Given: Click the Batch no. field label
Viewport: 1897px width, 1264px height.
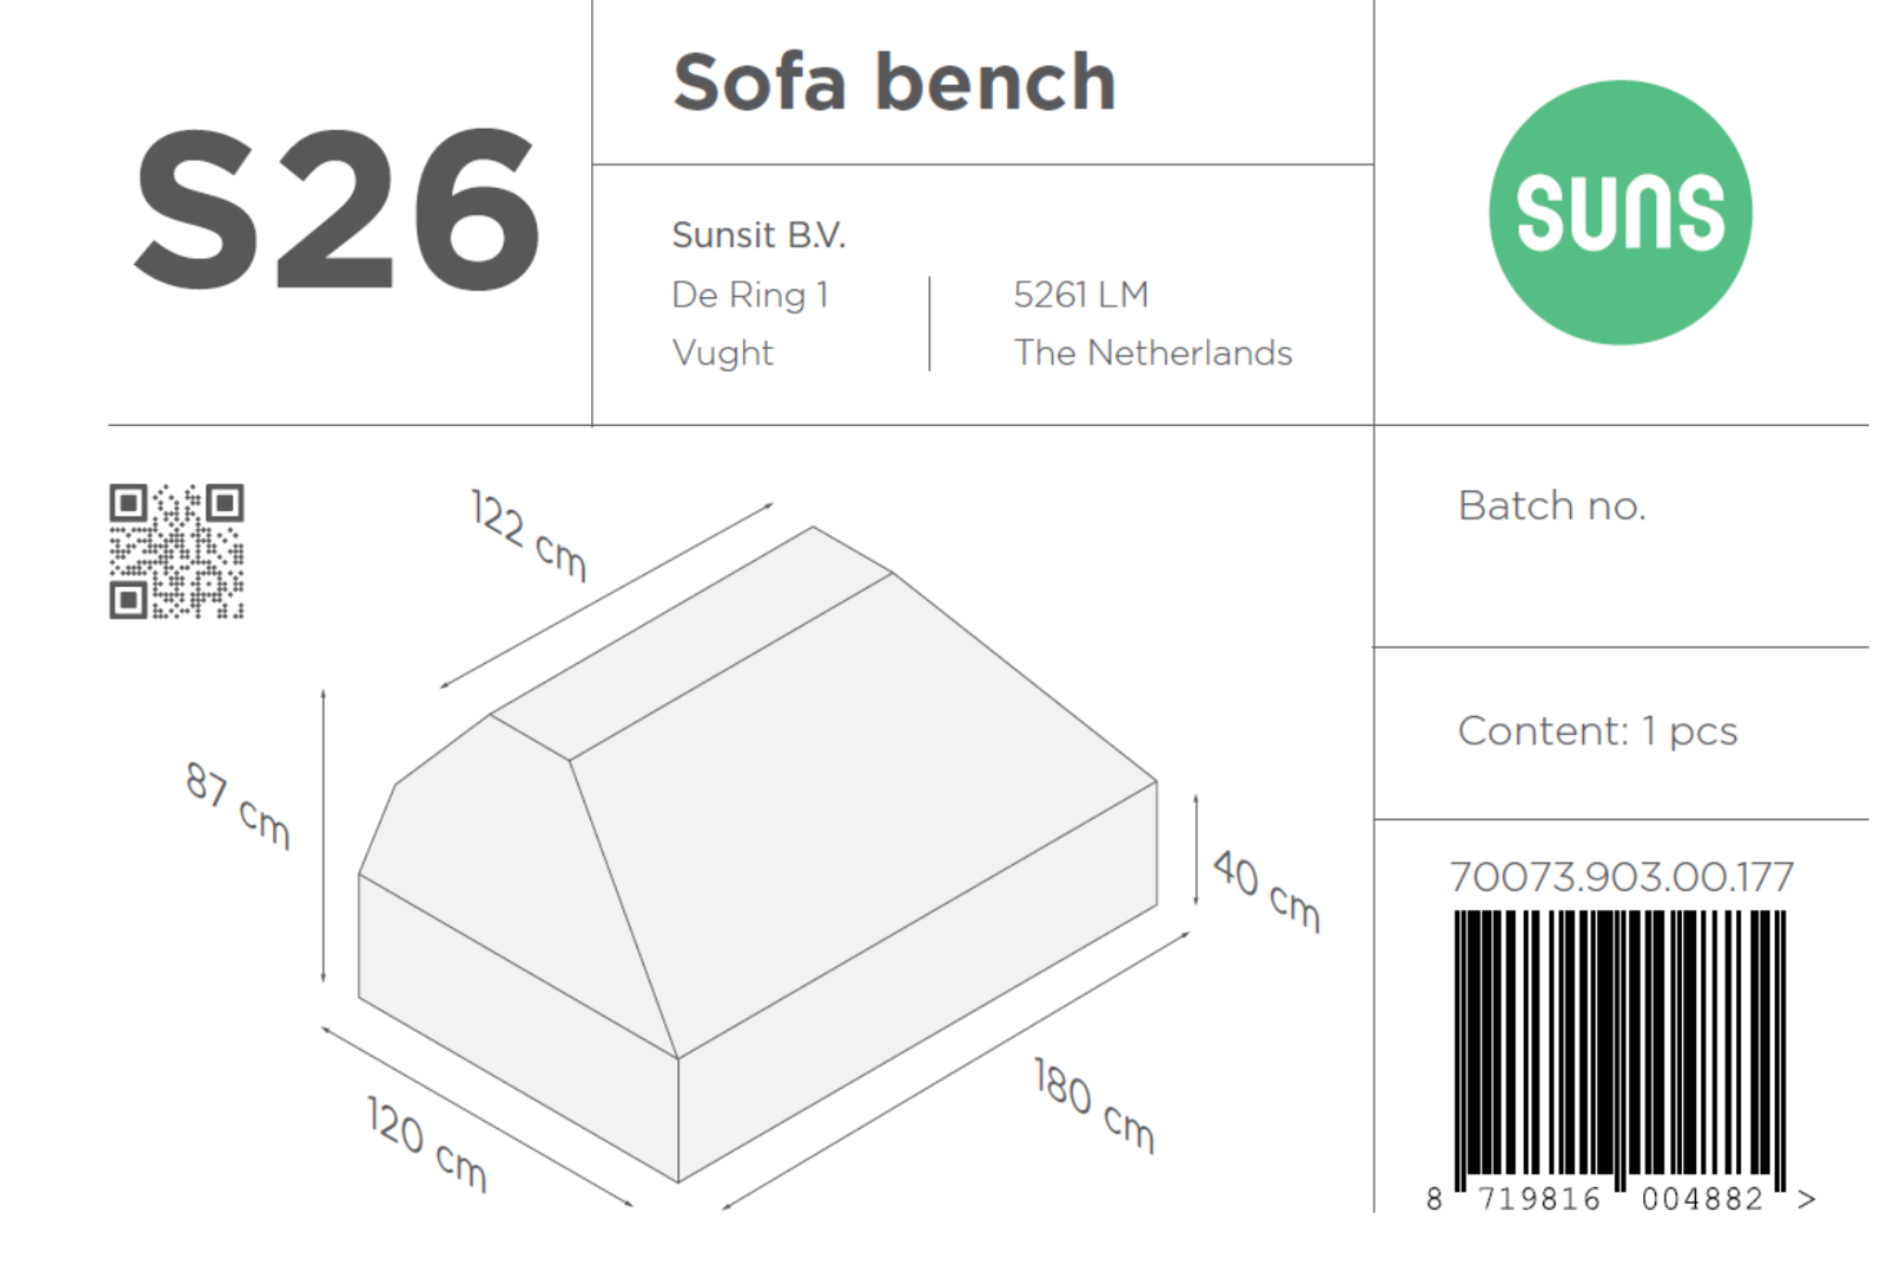Looking at the screenshot, I should 1552,507.
